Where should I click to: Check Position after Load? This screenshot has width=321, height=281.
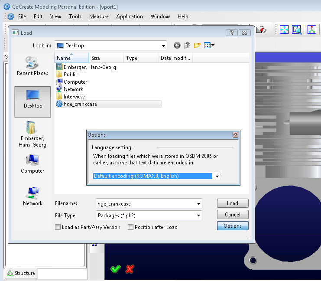pyautogui.click(x=130, y=227)
